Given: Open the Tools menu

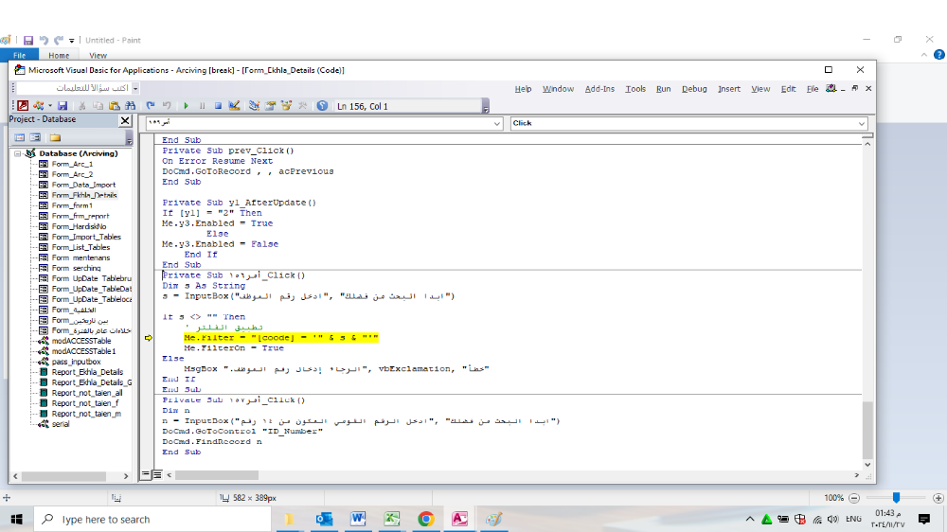Looking at the screenshot, I should coord(635,89).
